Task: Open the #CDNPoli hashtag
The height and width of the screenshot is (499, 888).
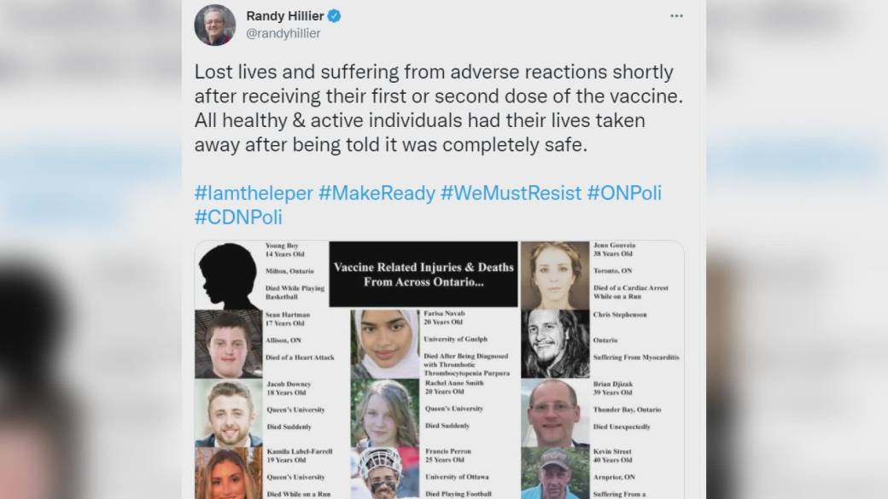Action: click(238, 218)
